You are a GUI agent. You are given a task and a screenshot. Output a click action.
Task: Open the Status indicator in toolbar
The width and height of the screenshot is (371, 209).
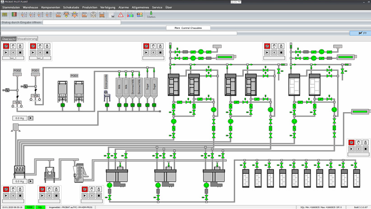coord(151,15)
